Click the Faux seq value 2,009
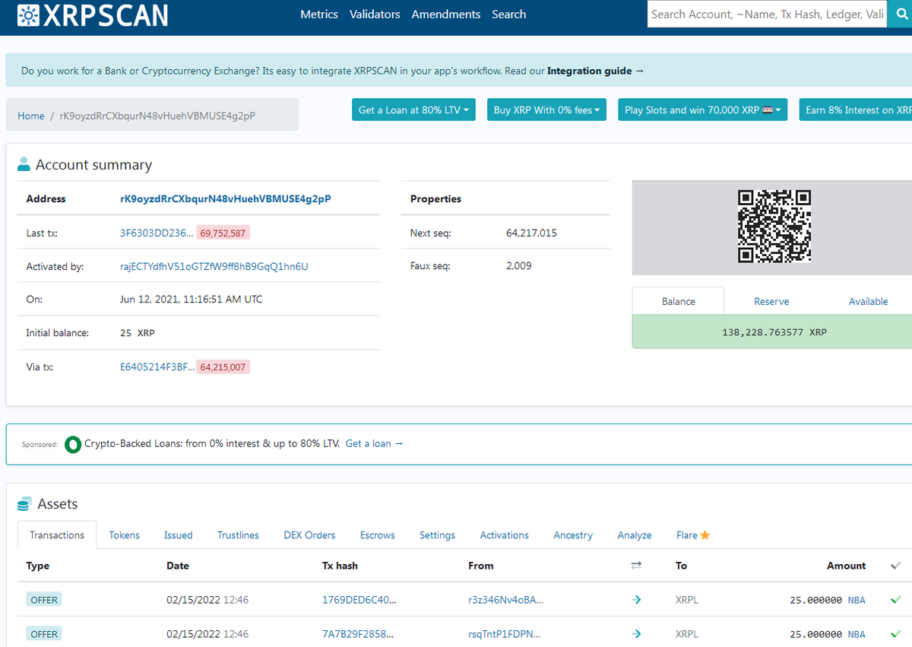 point(519,266)
